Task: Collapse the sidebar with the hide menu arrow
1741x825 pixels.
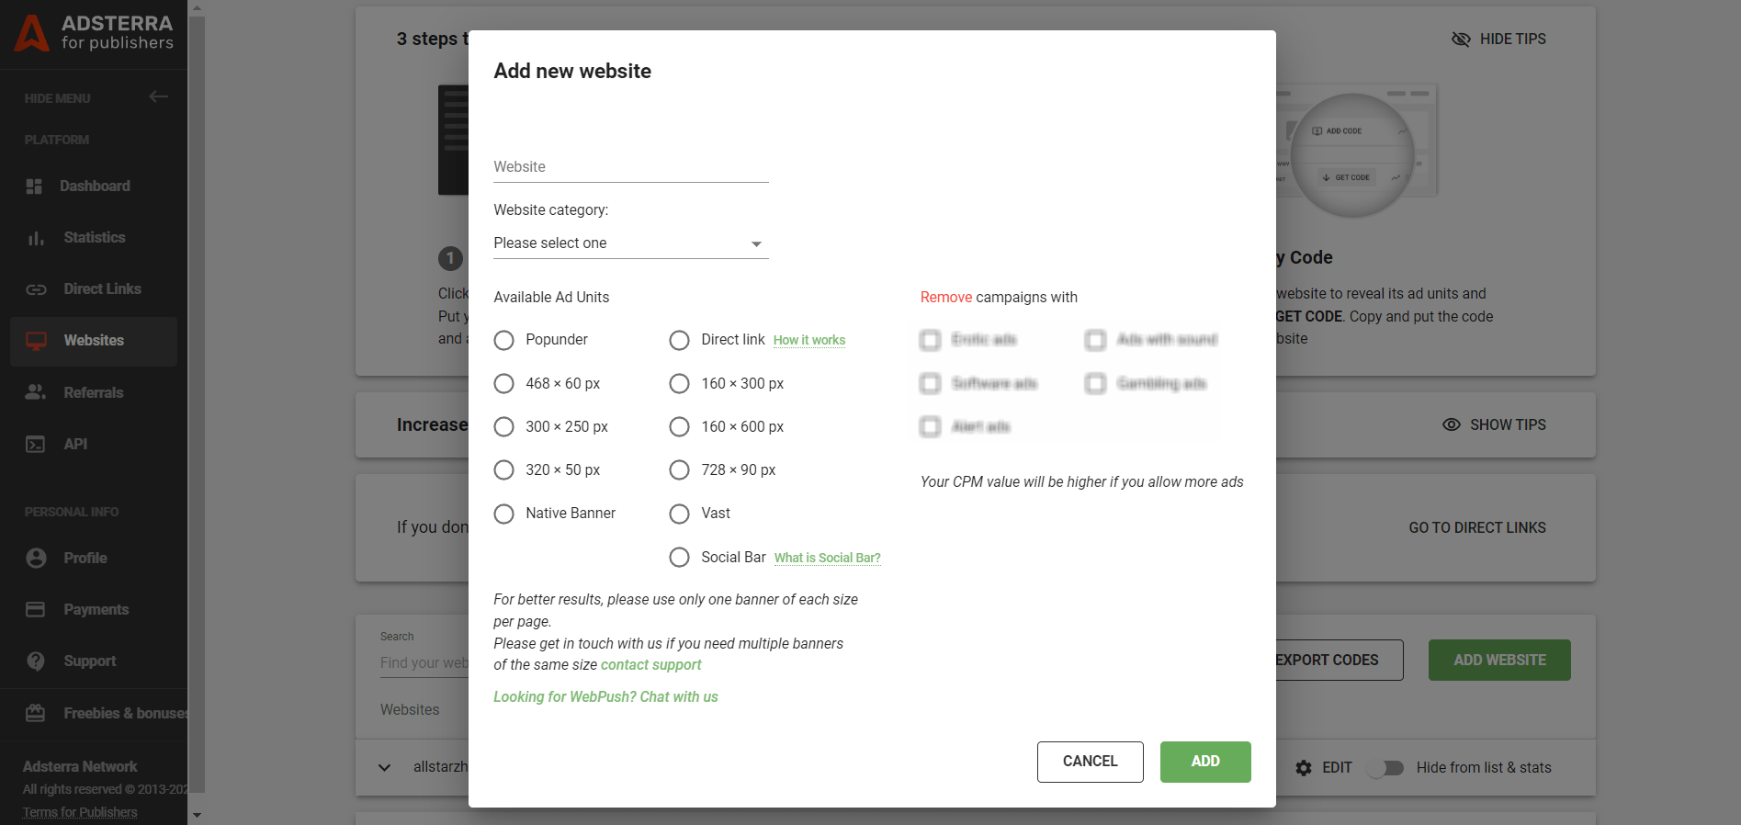Action: (x=158, y=96)
